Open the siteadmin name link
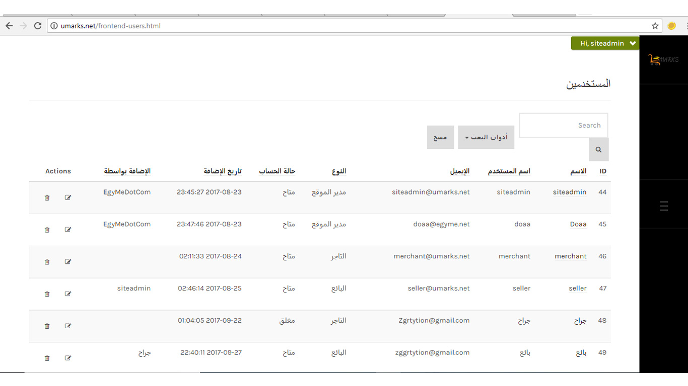688x386 pixels. coord(570,192)
